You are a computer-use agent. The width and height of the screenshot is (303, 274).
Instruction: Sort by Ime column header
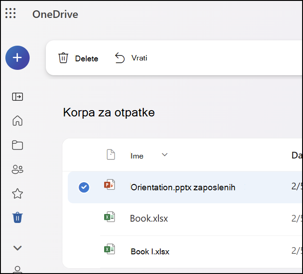tap(137, 156)
